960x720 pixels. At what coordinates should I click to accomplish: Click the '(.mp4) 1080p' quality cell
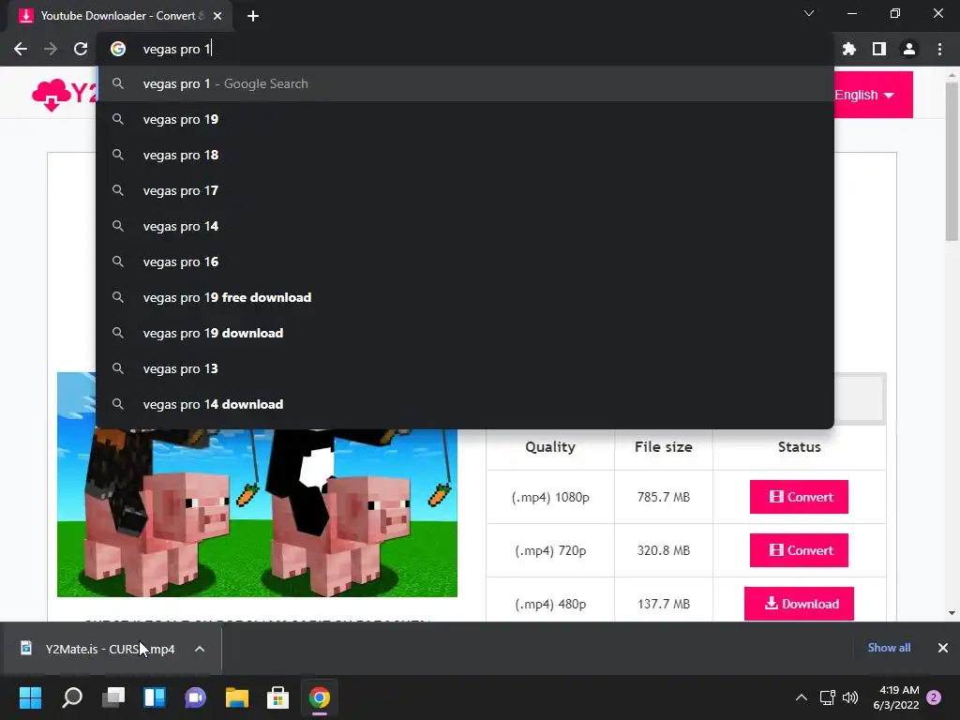[x=550, y=497]
